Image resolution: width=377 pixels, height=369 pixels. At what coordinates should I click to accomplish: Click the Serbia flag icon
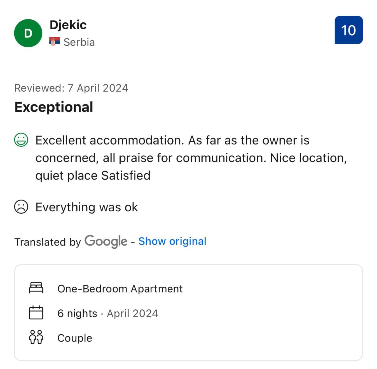[x=55, y=42]
